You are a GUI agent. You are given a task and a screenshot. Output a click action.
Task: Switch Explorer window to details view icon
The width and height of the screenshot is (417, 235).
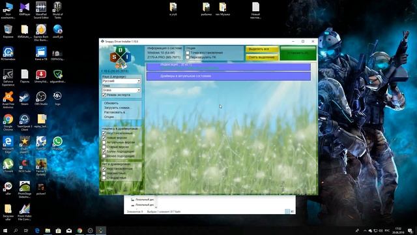tap(287, 211)
